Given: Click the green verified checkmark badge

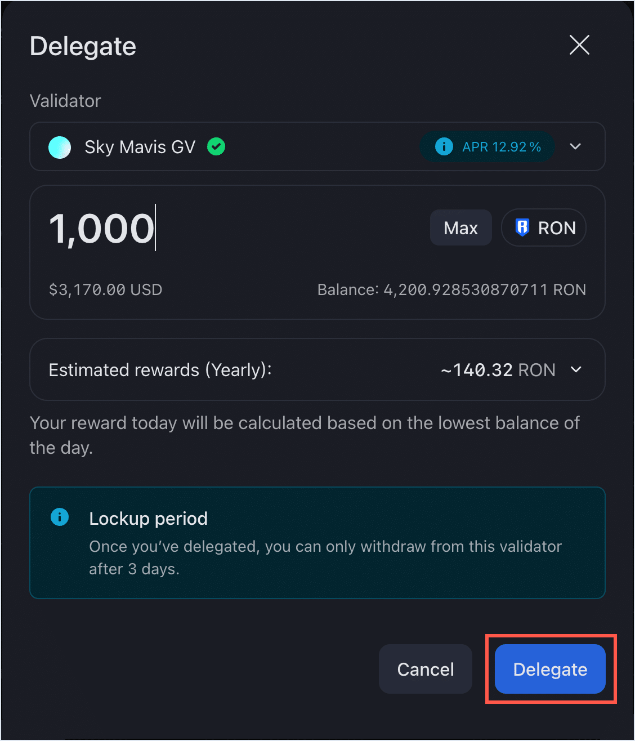Looking at the screenshot, I should 216,146.
